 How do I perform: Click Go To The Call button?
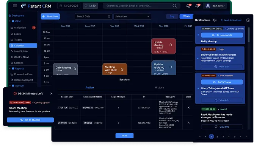pos(30,120)
